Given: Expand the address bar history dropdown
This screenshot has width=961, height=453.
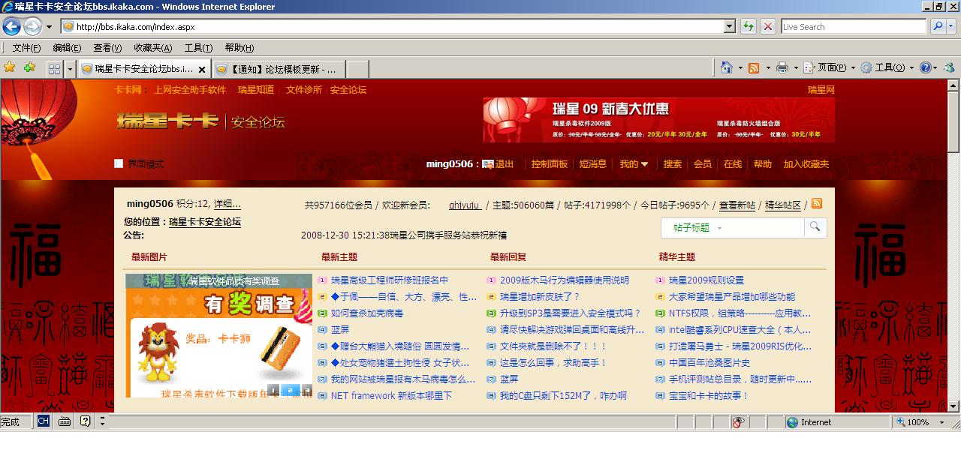Looking at the screenshot, I should point(730,27).
